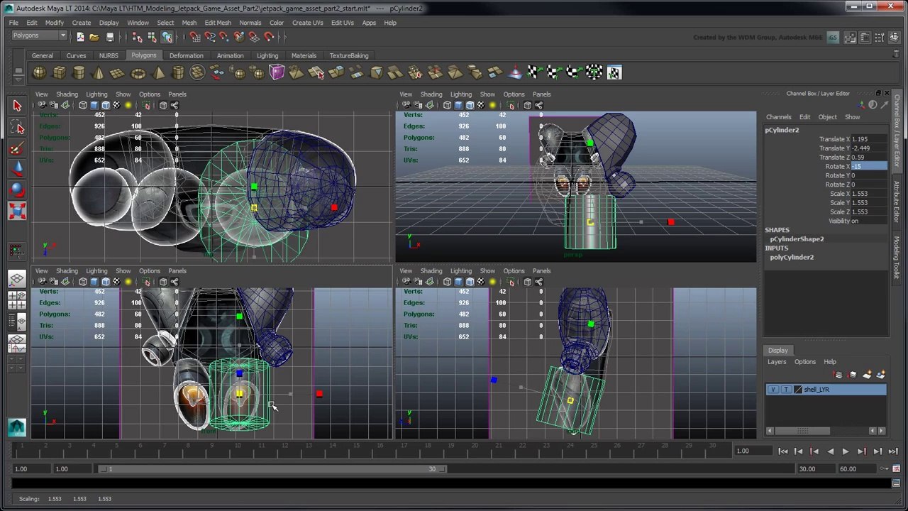Enable snap to curve magnet
This screenshot has width=908, height=511.
pyautogui.click(x=209, y=37)
